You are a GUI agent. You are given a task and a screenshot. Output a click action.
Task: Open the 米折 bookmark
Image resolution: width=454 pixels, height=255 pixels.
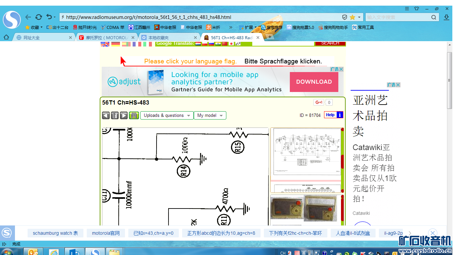pyautogui.click(x=213, y=28)
